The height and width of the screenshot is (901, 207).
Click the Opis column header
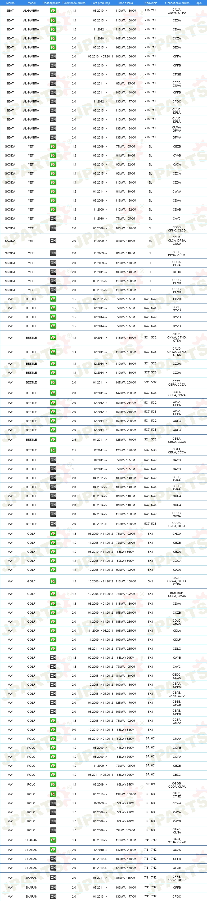[199, 3]
